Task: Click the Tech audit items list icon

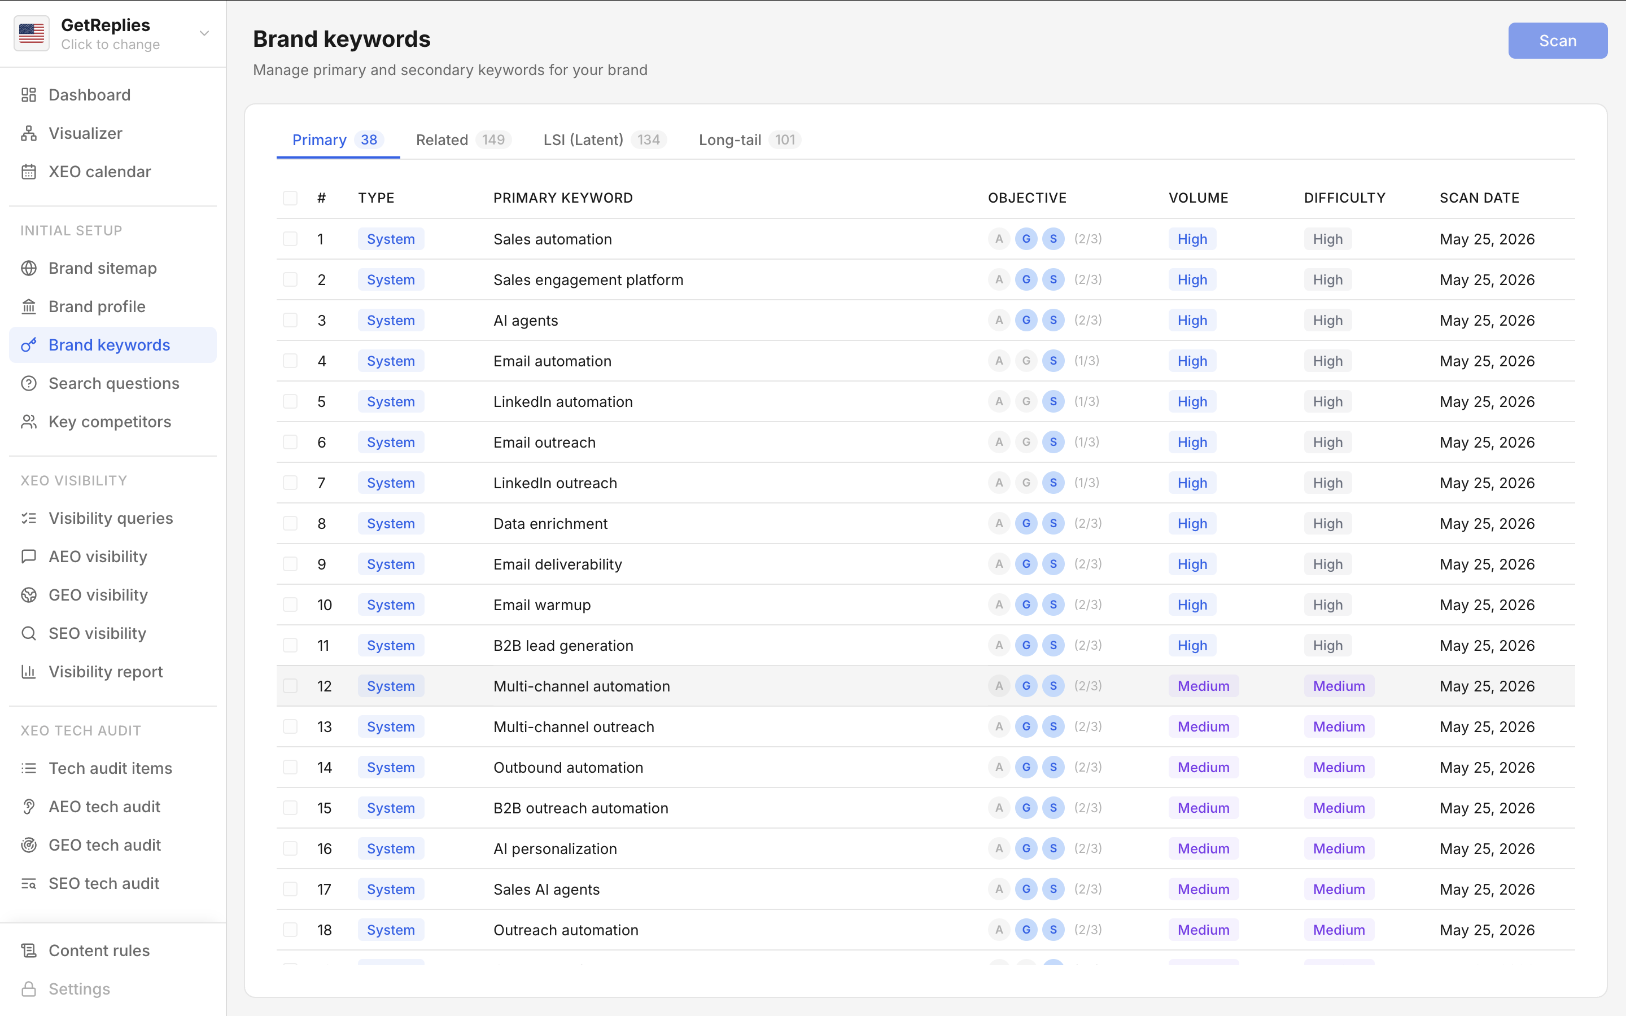Action: coord(29,768)
